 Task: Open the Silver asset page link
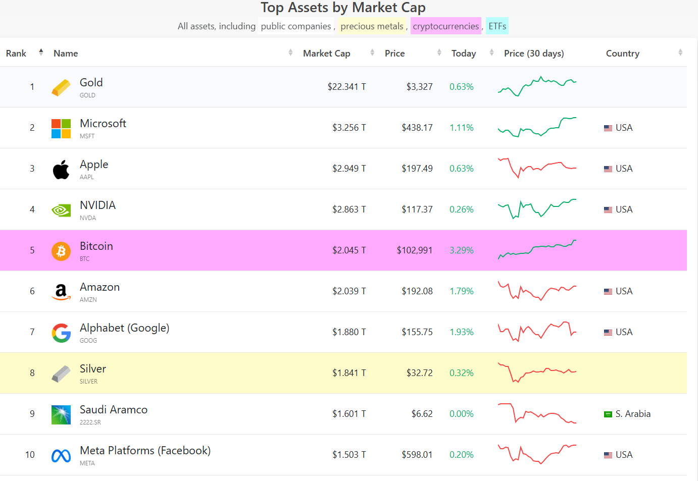click(93, 369)
